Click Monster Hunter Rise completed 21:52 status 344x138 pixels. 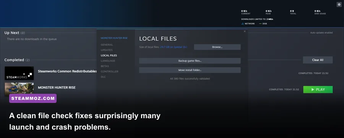pyautogui.click(x=284, y=90)
